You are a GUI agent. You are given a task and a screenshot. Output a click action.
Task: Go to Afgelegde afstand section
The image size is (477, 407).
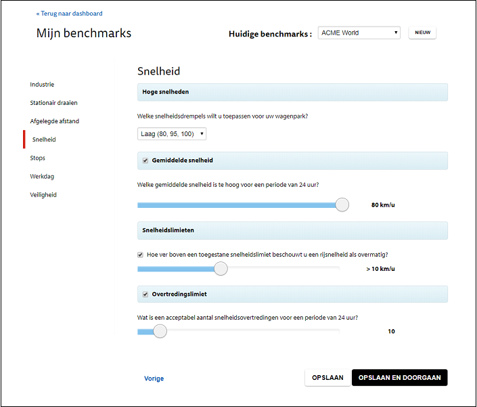point(54,121)
